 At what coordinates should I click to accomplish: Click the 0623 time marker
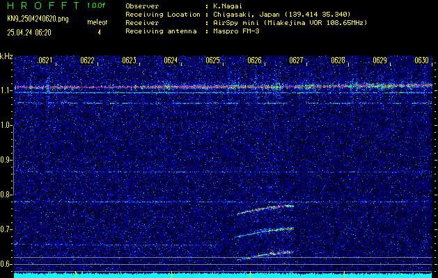pos(129,60)
